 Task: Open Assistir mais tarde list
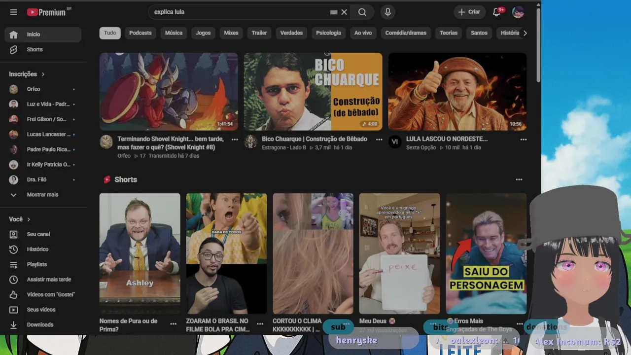[x=43, y=279]
